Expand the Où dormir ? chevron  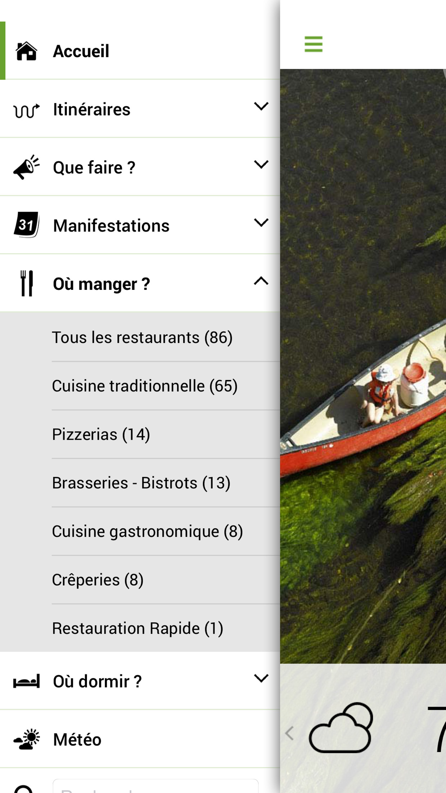261,678
